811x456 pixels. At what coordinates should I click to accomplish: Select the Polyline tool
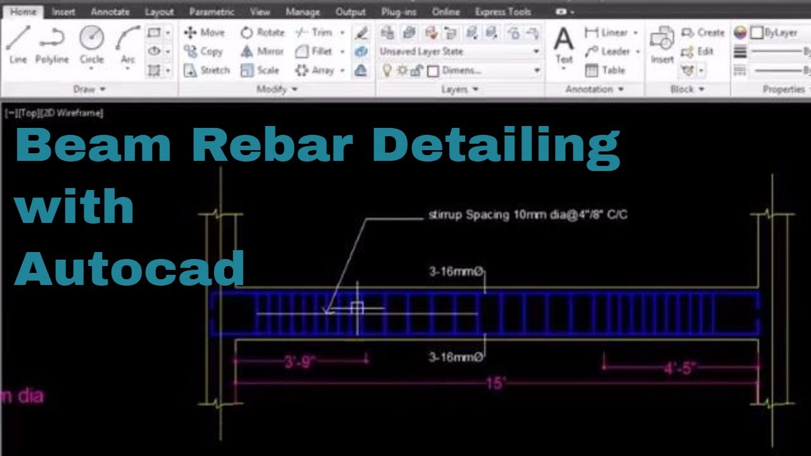click(52, 44)
